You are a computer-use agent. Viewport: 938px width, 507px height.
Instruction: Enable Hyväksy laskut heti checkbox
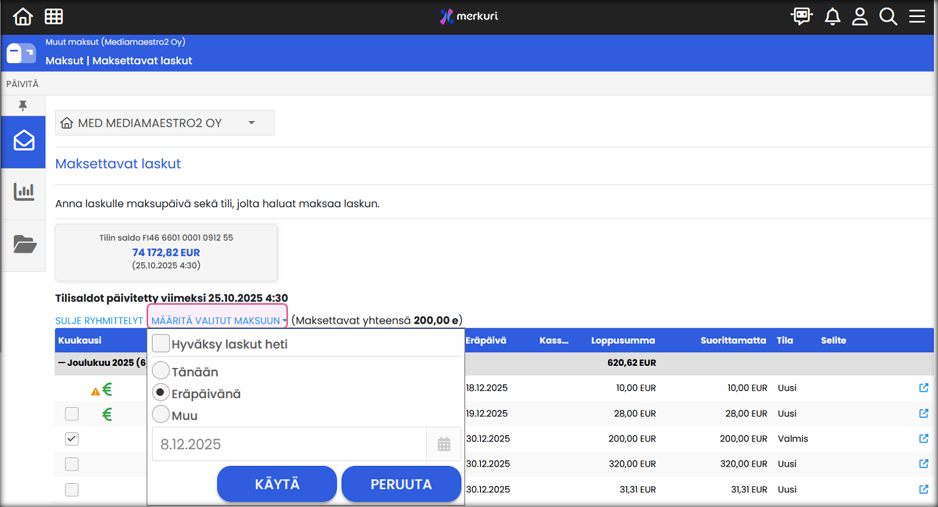(161, 344)
